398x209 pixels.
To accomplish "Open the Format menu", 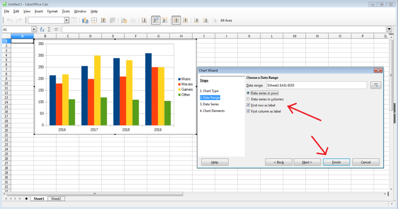I will coord(52,11).
